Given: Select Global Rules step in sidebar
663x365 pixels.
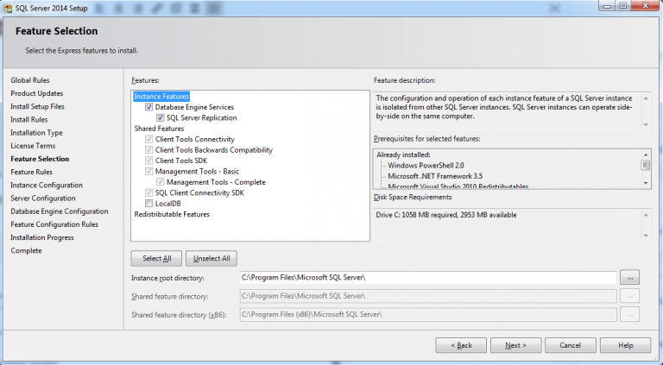Looking at the screenshot, I should tap(30, 80).
